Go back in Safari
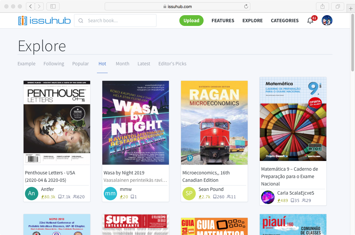Screen dimensions: 355x235 [31, 6]
